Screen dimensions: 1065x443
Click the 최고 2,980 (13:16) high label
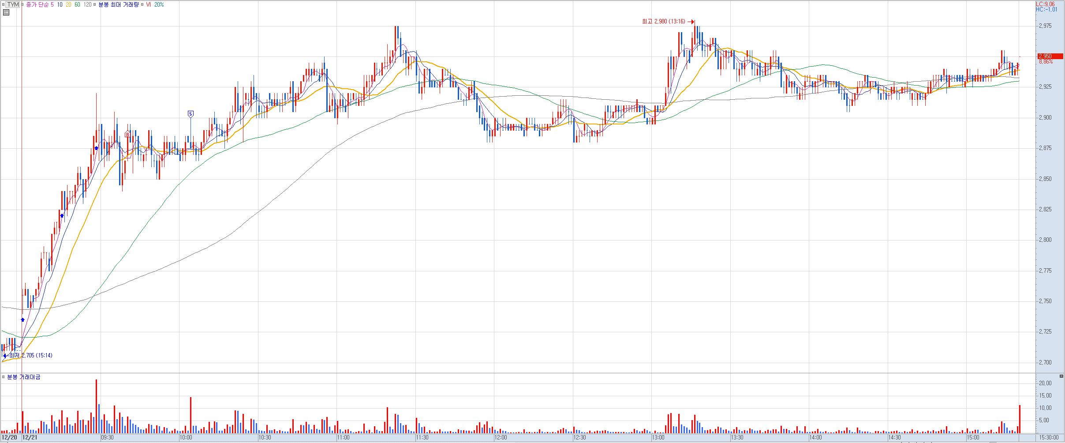click(x=664, y=22)
